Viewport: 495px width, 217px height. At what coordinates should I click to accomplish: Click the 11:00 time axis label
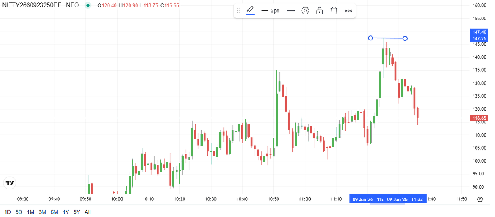click(x=305, y=199)
